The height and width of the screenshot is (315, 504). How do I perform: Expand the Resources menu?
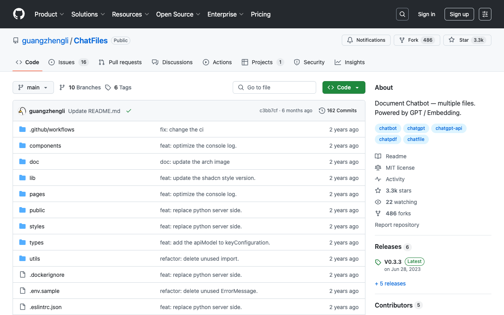(130, 14)
